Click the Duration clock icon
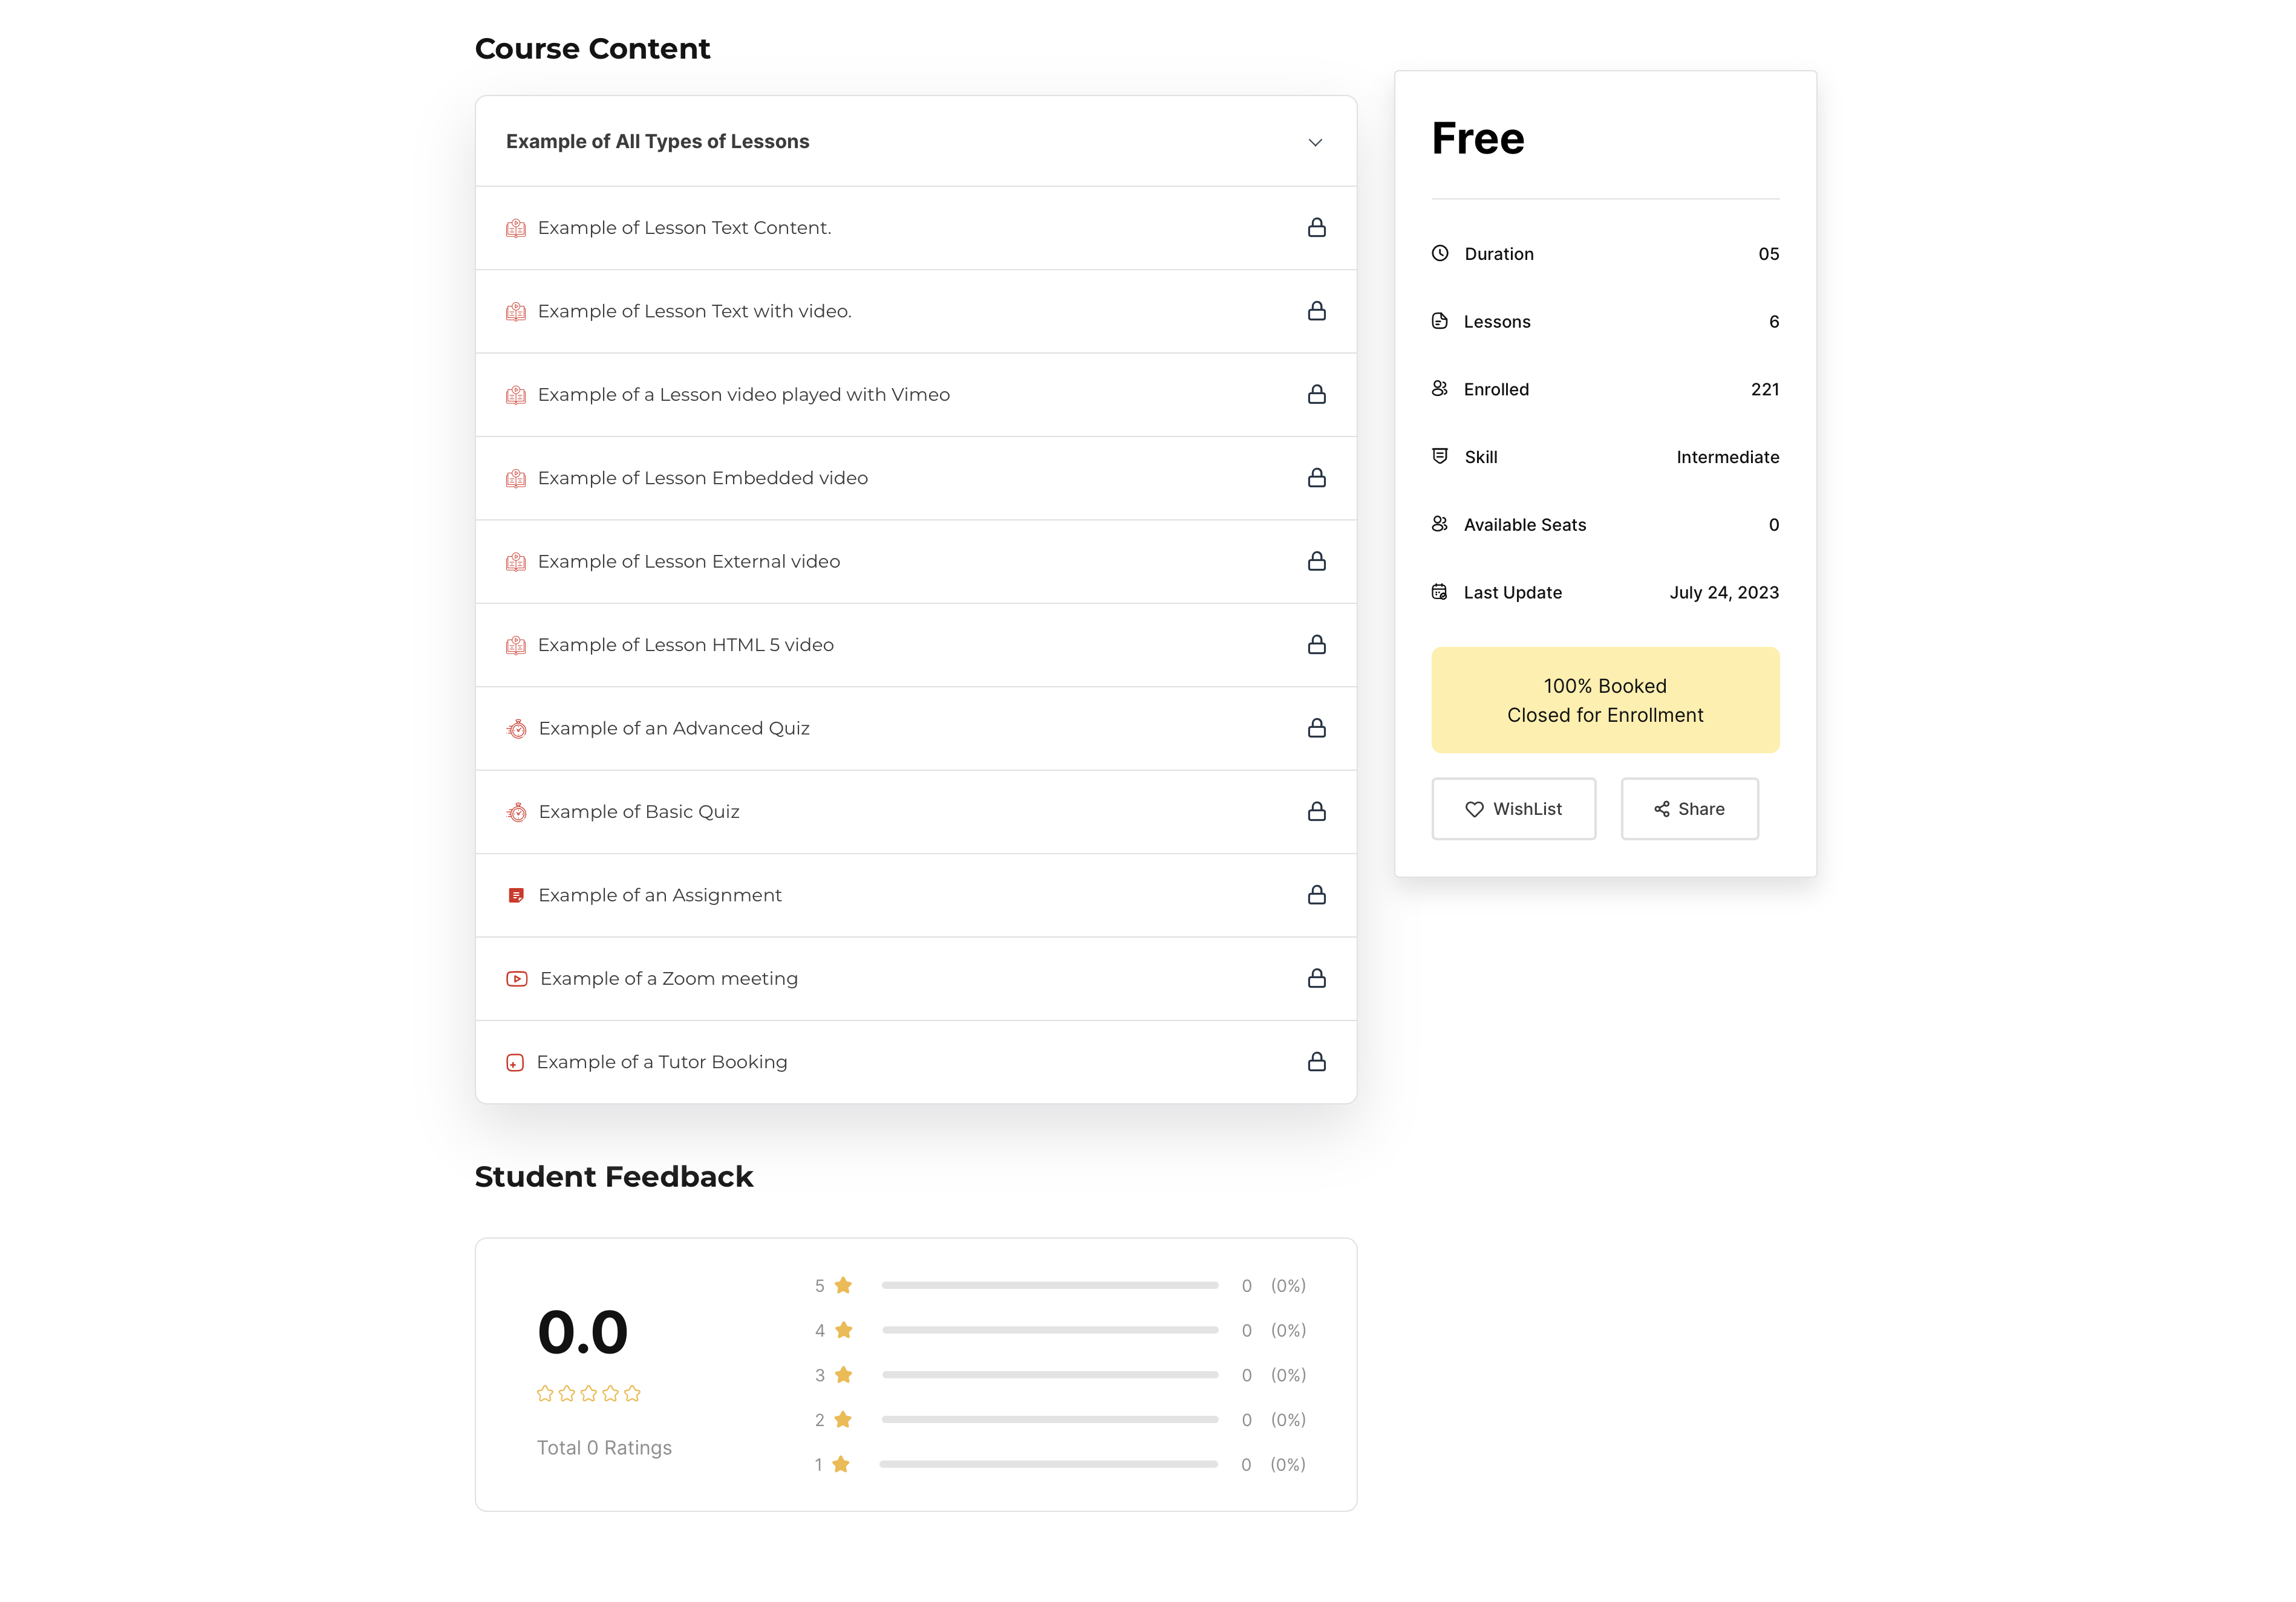This screenshot has height=1602, width=2296. pyautogui.click(x=1439, y=254)
